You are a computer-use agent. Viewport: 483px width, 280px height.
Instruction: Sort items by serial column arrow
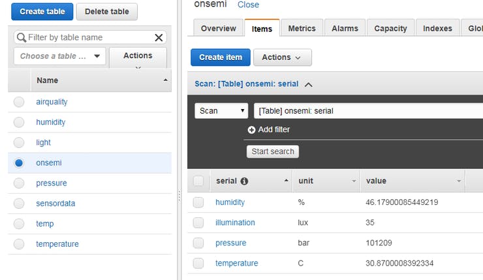(x=287, y=181)
